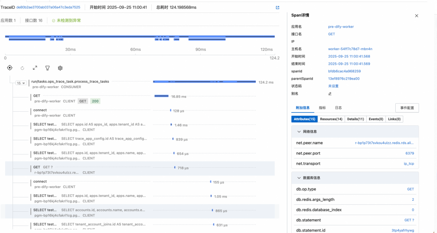This screenshot has height=233, width=437.
Task: Switch to the 日志 tab
Action: 338,108
